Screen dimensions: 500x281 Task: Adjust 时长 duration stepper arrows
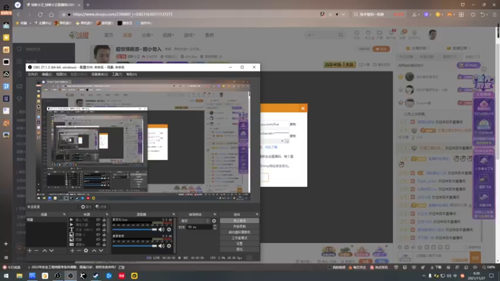(x=214, y=227)
